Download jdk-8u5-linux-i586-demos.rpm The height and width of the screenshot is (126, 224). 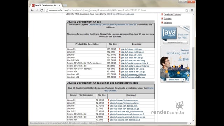coord(124,100)
